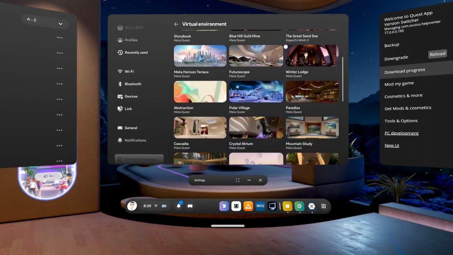The image size is (453, 255).
Task: Select the Crystal Atrium environment thumbnail
Action: pyautogui.click(x=256, y=127)
